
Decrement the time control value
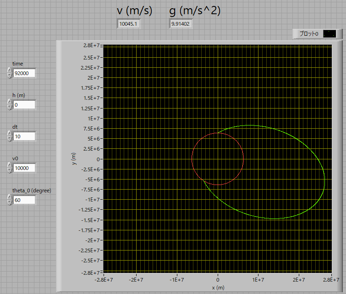(x=9, y=76)
